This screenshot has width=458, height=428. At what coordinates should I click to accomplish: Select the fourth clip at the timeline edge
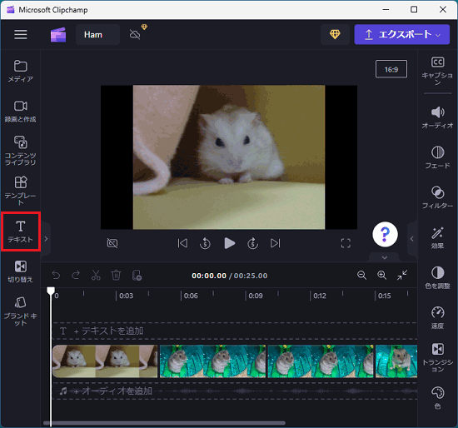pos(396,361)
